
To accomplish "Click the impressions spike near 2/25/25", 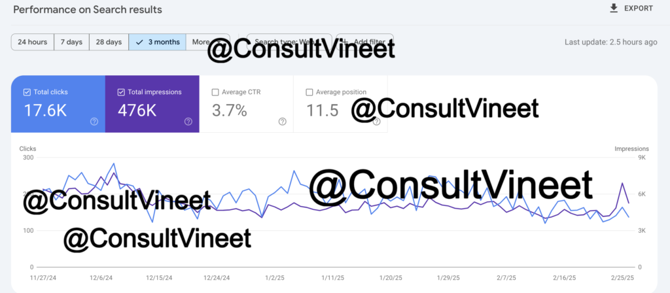I will coord(623,183).
